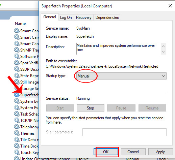Close the Superfetch Properties window

click(170, 6)
